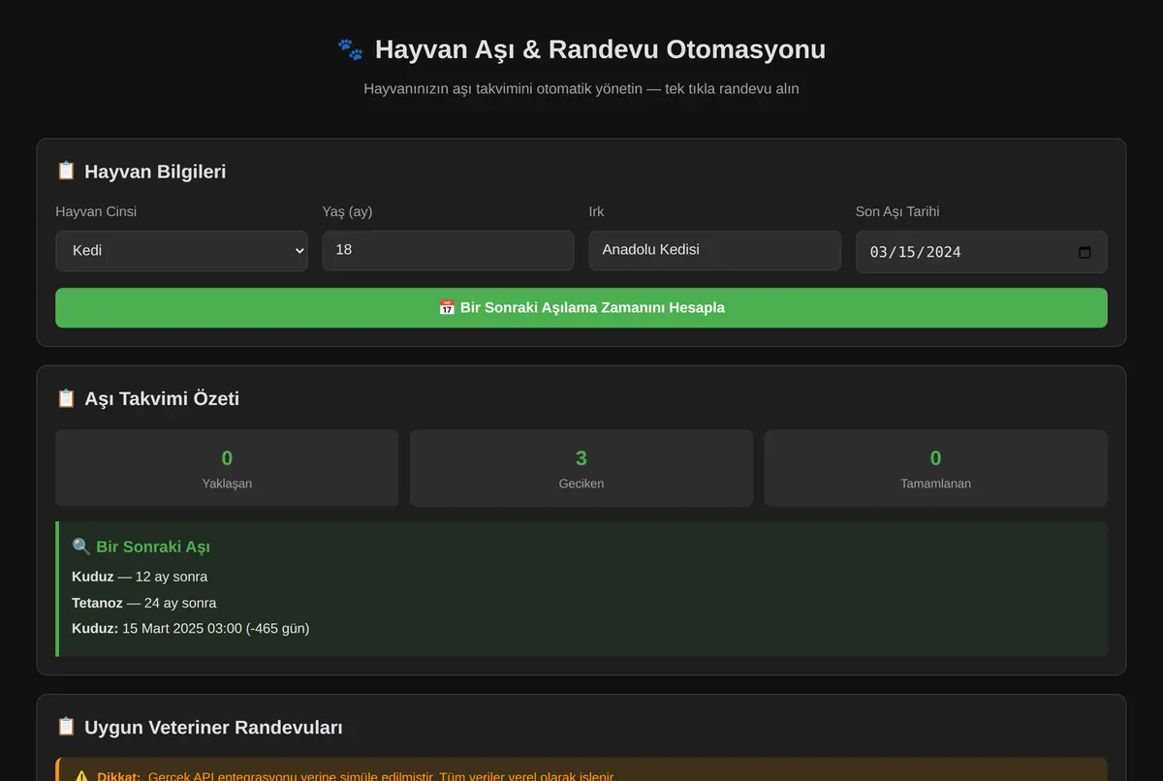The width and height of the screenshot is (1163, 781).
Task: Click the 'Aşı Takvimi Özeti' heading
Action: pos(162,398)
